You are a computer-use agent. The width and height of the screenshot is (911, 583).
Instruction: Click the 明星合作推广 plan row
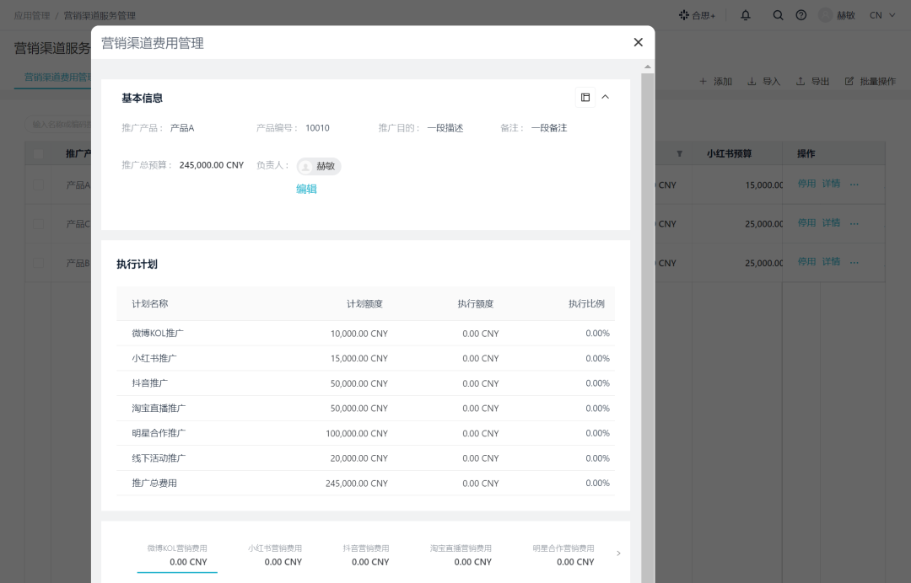point(365,433)
